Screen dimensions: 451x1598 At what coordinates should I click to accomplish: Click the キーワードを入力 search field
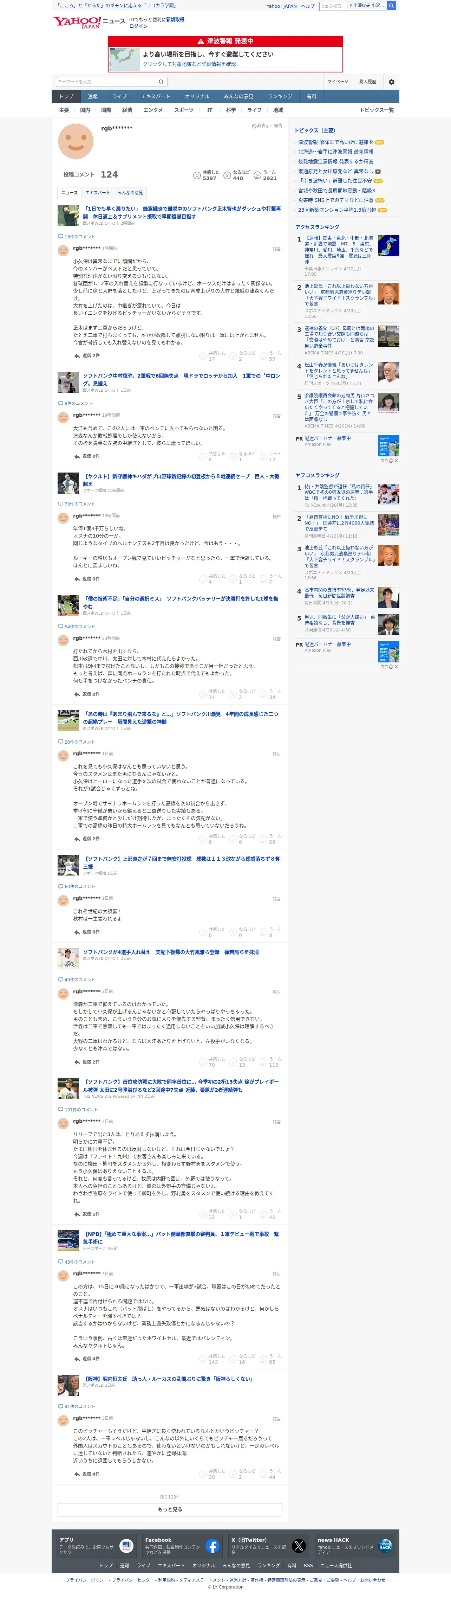(x=105, y=82)
